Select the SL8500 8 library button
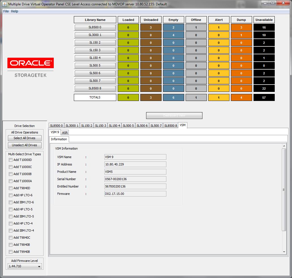This screenshot has height=278, width=292. click(x=95, y=89)
